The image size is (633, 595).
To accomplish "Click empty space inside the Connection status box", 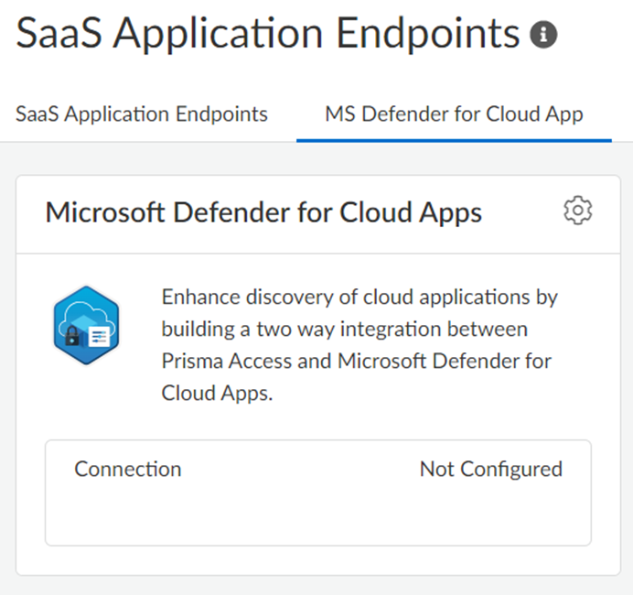I will 318,514.
